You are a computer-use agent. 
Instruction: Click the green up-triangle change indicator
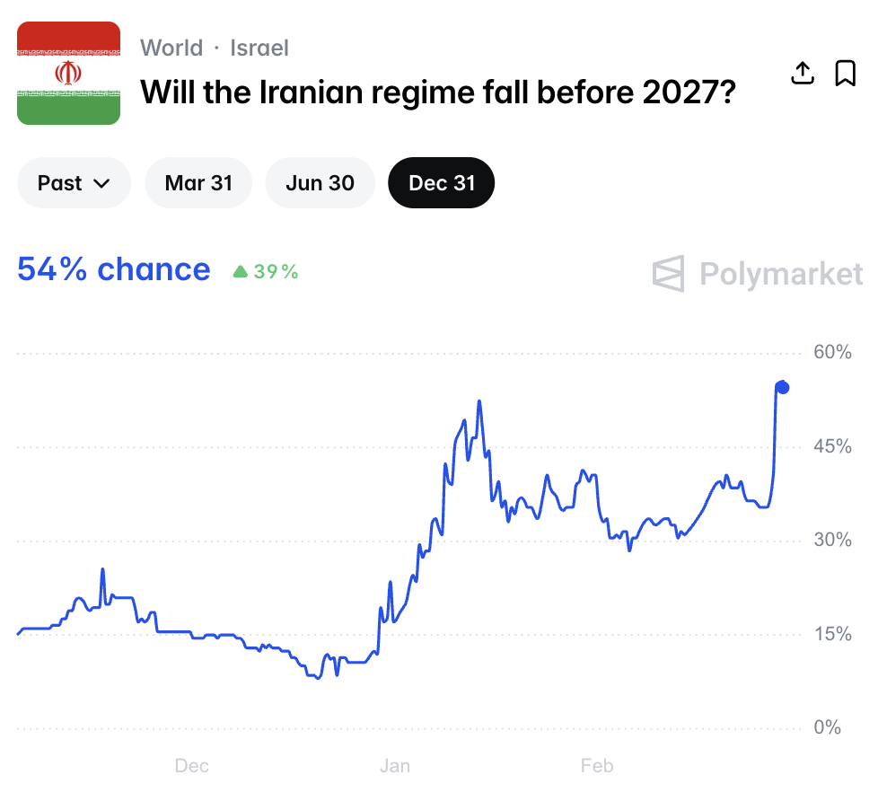(x=240, y=271)
